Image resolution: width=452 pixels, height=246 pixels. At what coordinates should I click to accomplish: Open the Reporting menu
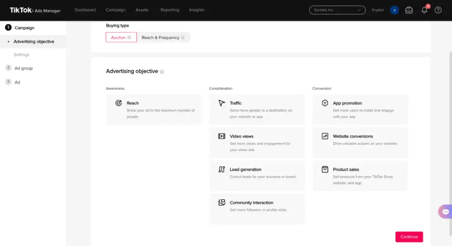(x=170, y=10)
